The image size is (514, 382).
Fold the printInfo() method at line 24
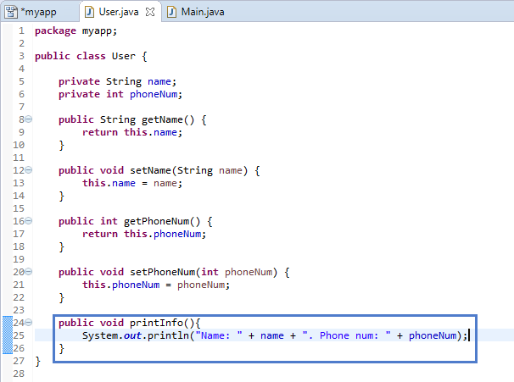28,323
